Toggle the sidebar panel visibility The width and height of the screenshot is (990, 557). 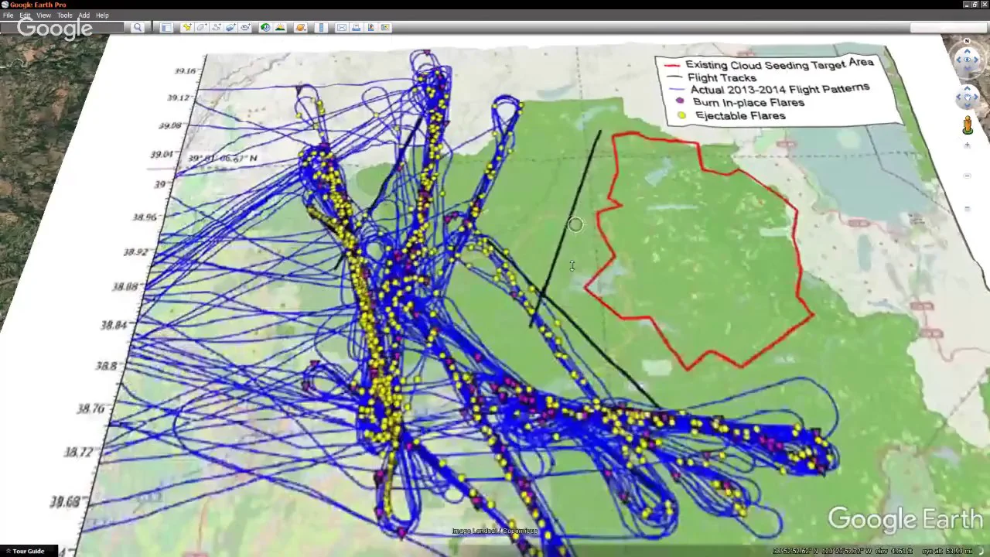166,28
